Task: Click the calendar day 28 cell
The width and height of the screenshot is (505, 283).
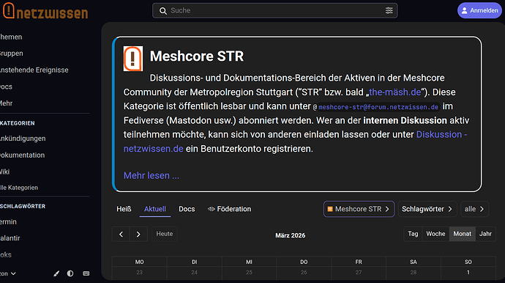Action: [414, 273]
